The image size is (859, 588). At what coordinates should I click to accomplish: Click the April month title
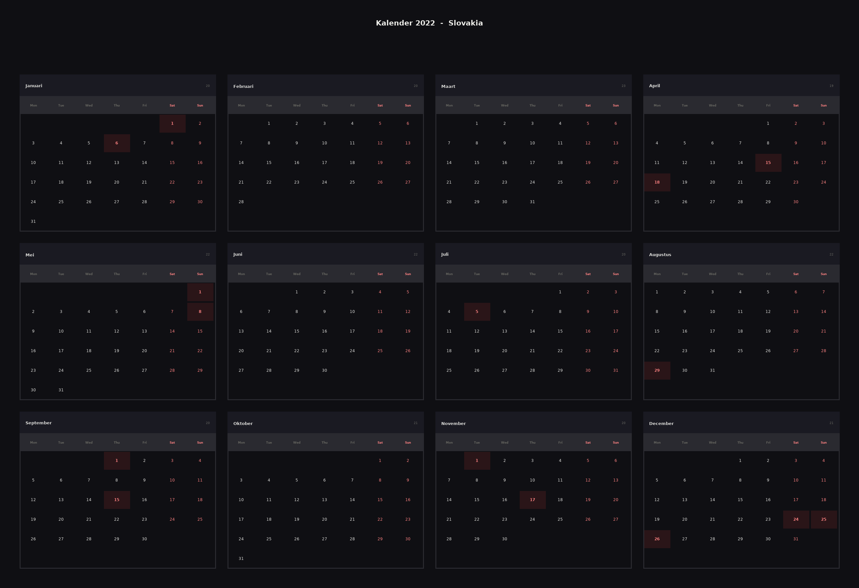pyautogui.click(x=654, y=86)
